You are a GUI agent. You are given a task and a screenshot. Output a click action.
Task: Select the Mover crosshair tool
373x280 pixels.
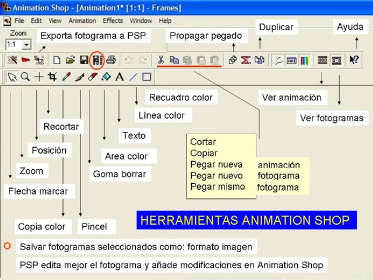[39, 77]
